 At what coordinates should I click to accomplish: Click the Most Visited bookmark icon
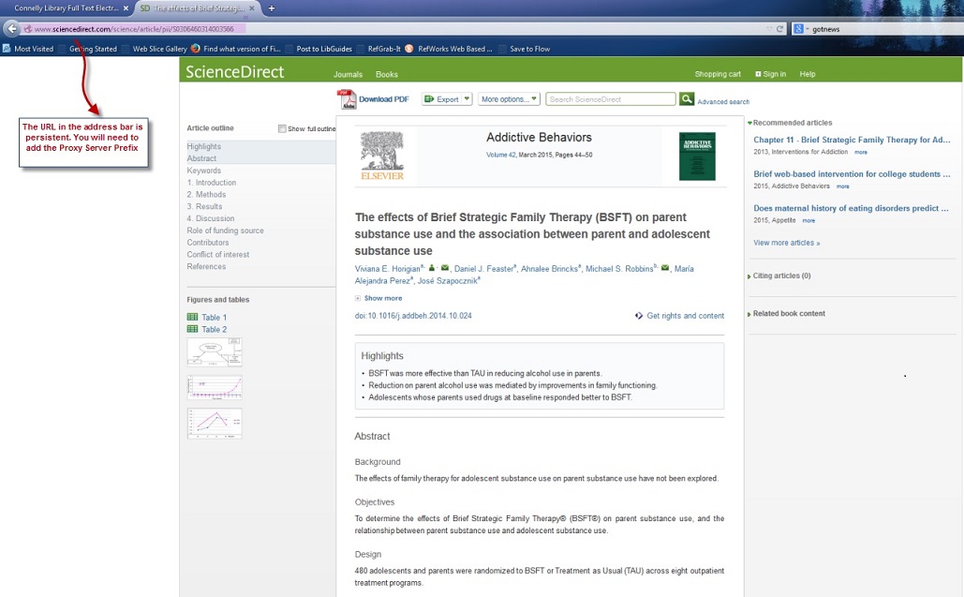7,49
